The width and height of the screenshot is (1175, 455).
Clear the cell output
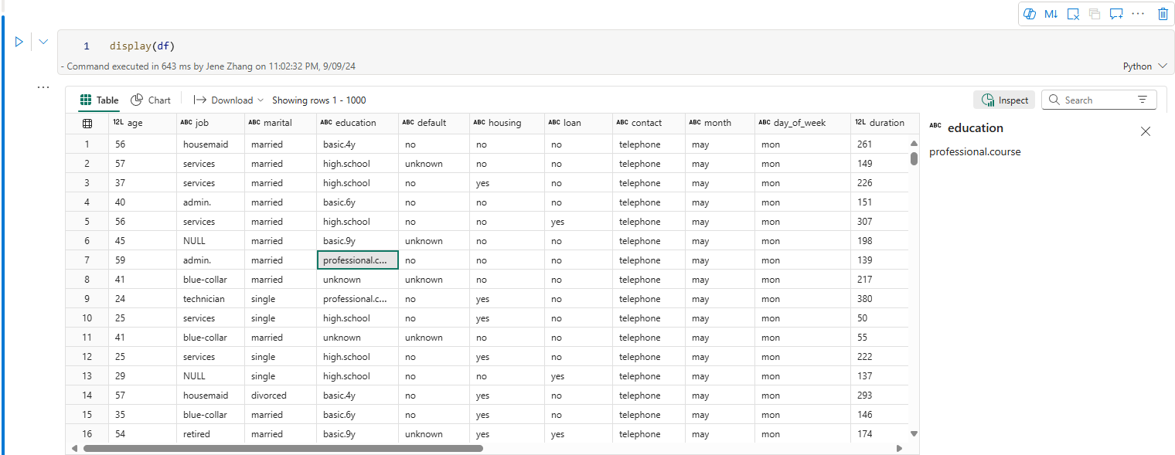(x=1073, y=14)
